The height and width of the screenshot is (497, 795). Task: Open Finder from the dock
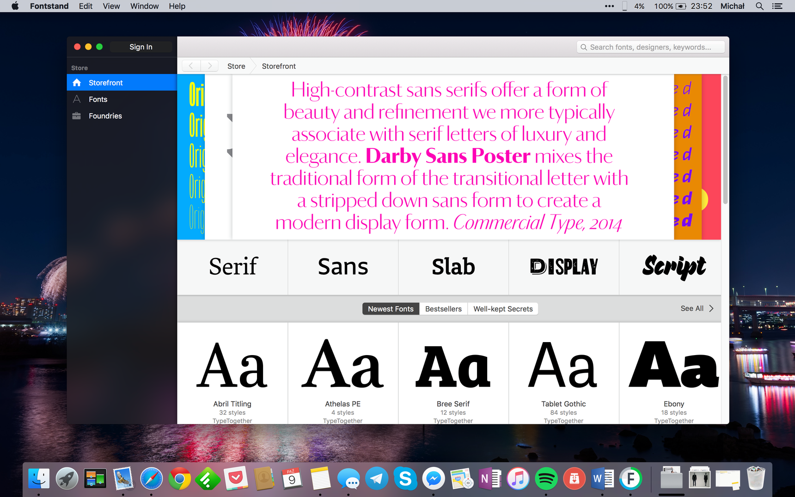point(39,479)
